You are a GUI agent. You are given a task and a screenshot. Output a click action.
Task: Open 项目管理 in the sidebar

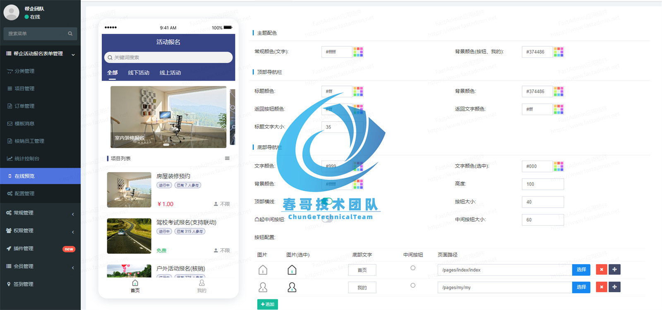click(40, 89)
